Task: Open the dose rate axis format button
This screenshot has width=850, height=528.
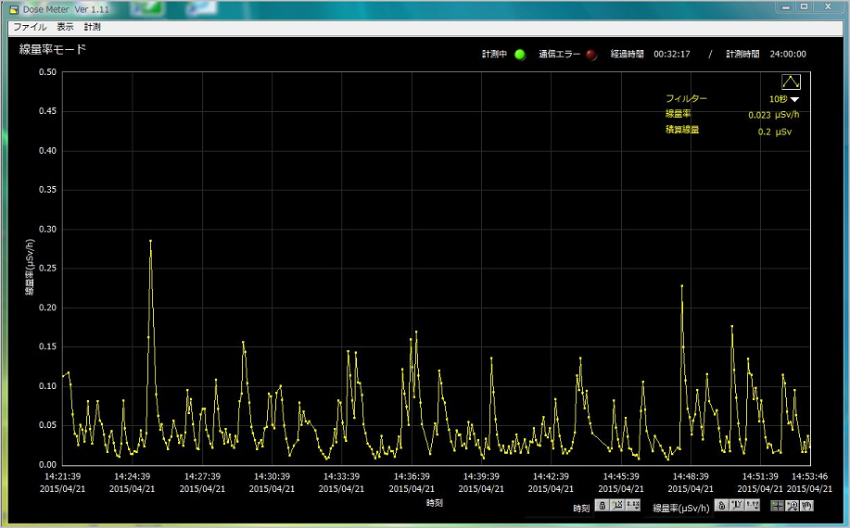Action: [x=753, y=506]
